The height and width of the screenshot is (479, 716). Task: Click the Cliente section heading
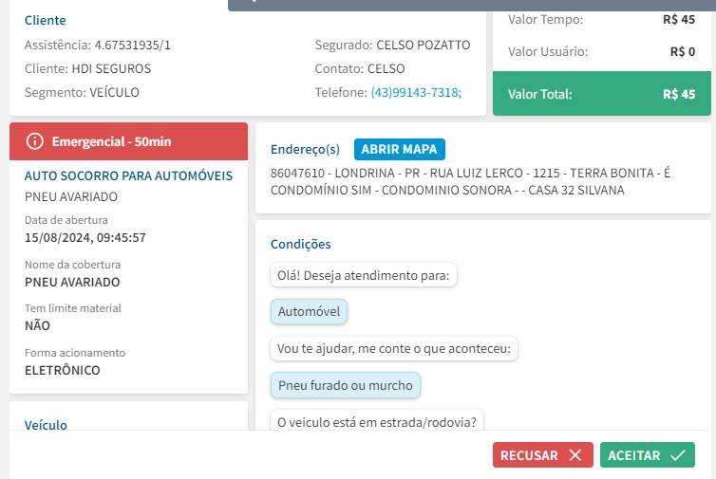[x=46, y=20]
